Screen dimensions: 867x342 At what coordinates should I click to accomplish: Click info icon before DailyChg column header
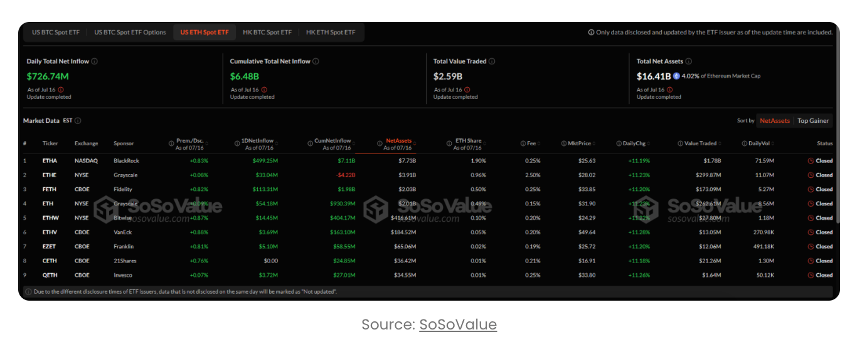point(619,144)
